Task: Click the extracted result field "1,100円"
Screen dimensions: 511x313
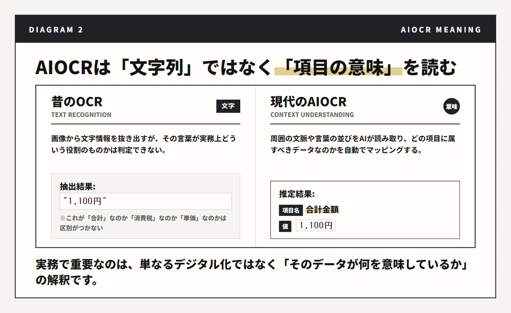Action: click(146, 201)
